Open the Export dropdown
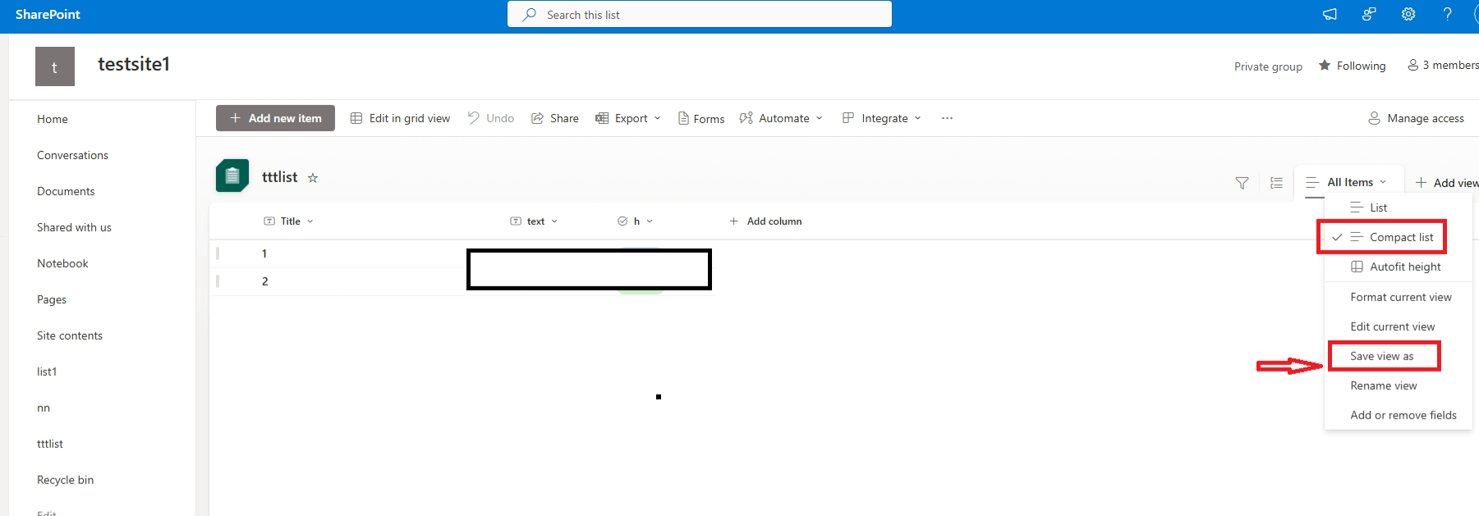The image size is (1479, 516). tap(628, 118)
